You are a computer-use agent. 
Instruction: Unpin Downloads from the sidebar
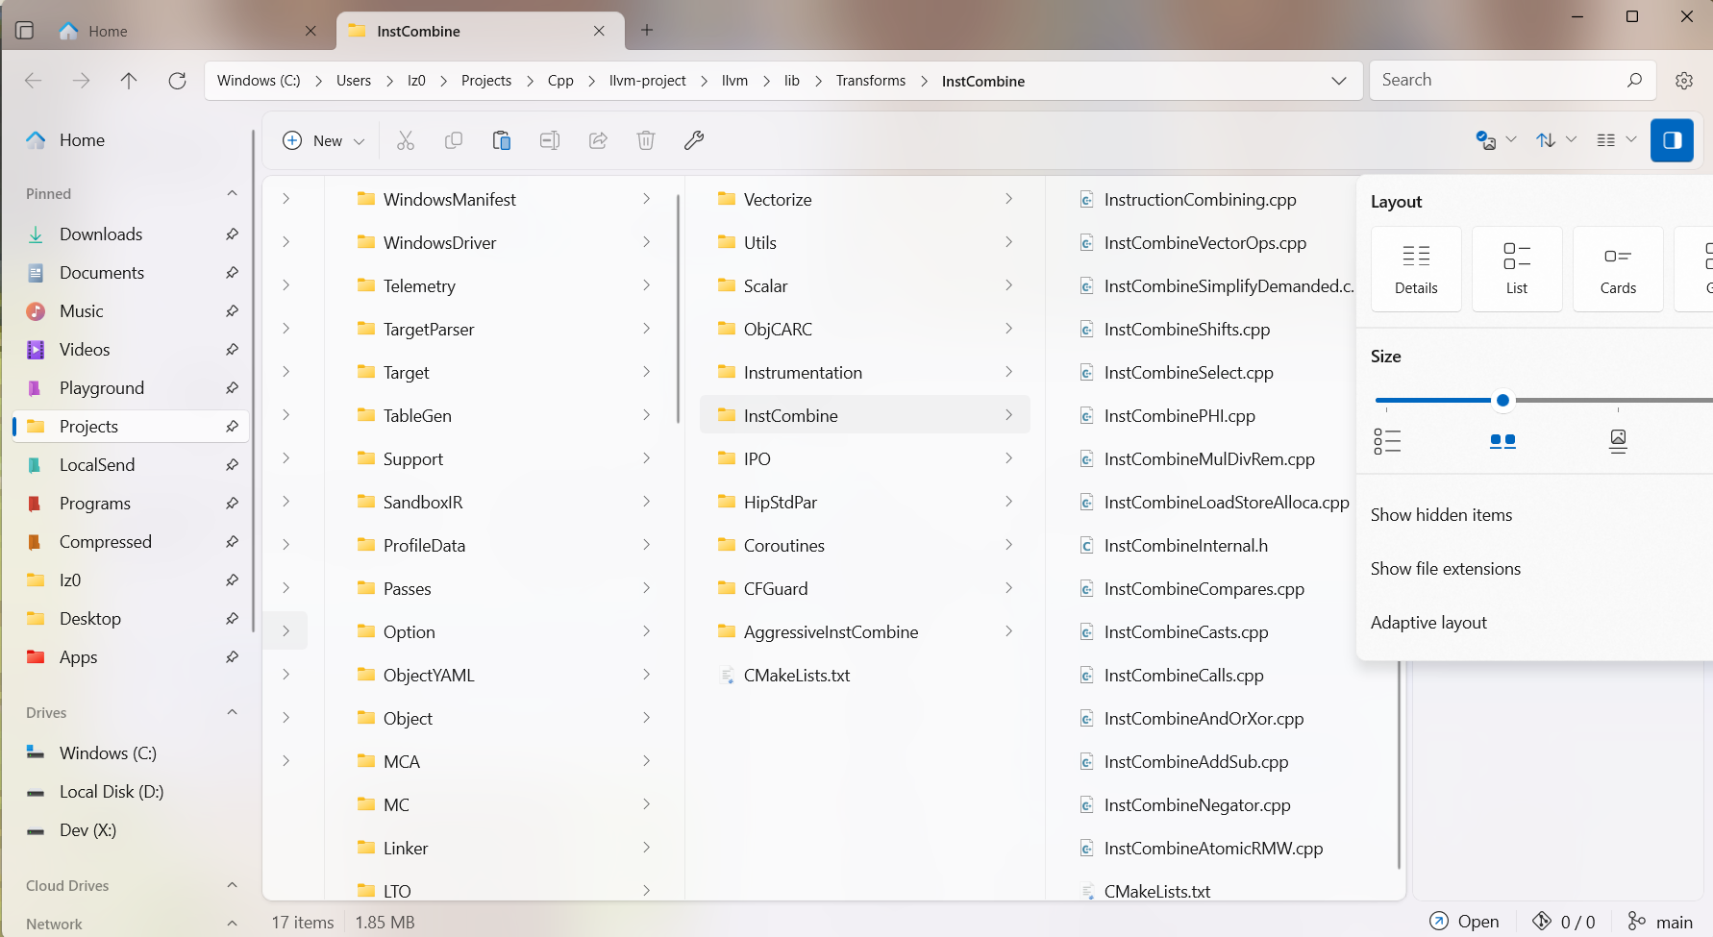click(232, 234)
